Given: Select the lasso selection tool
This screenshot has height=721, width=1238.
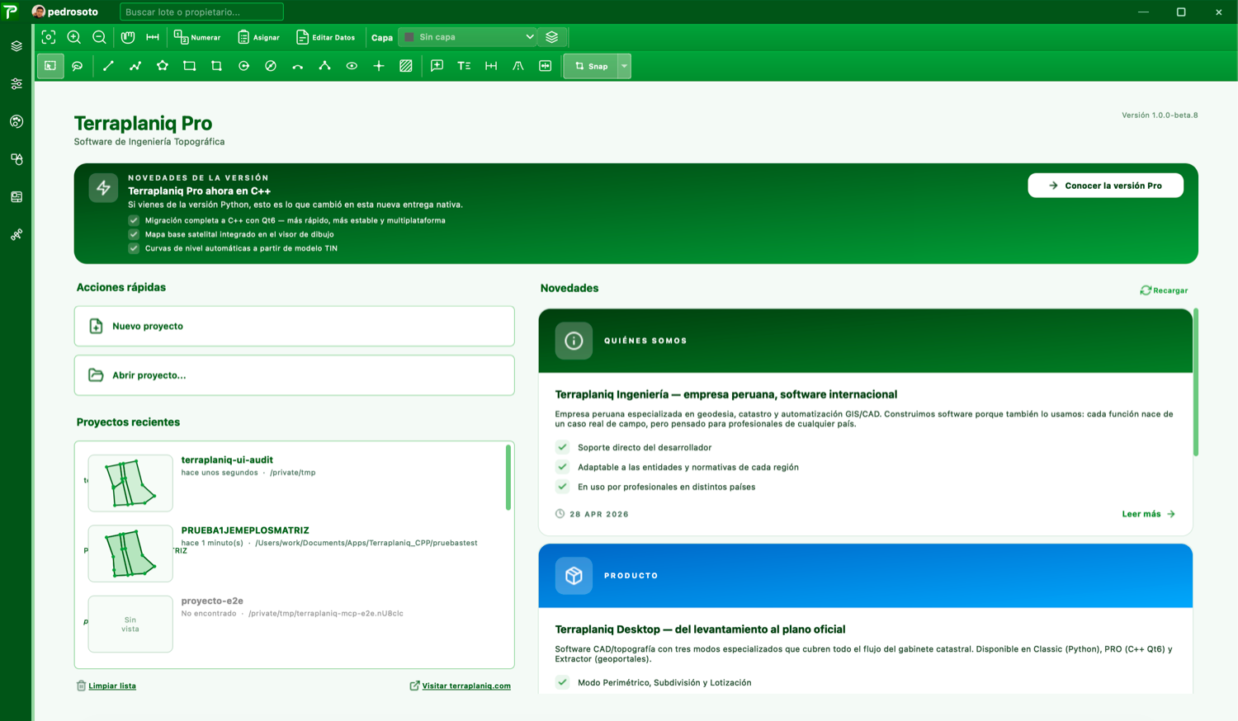Looking at the screenshot, I should click(x=78, y=66).
